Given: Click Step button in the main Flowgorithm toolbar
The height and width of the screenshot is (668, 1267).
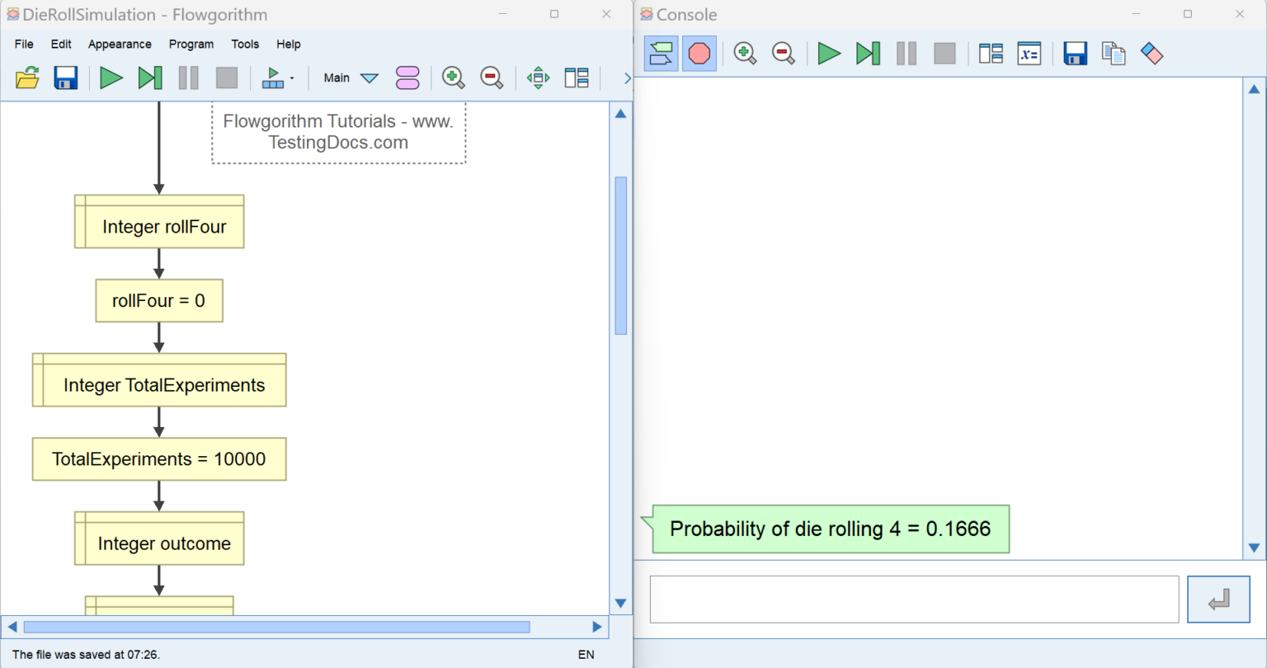Looking at the screenshot, I should click(x=149, y=78).
